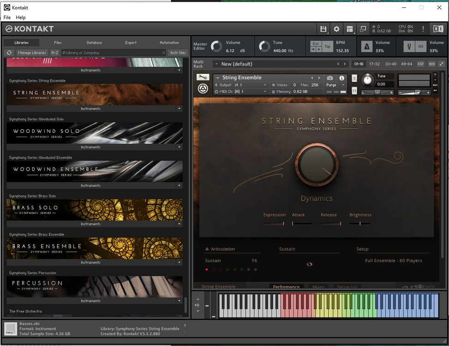Mute the String Ensemble instrument

click(x=354, y=91)
